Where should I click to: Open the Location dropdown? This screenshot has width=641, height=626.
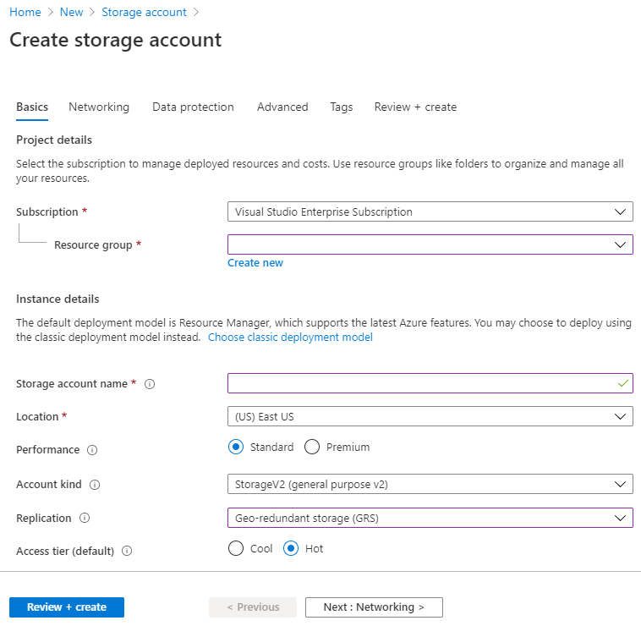click(430, 416)
